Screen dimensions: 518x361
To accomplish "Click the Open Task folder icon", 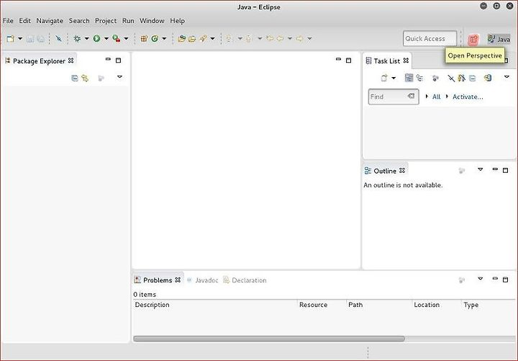I will (192, 39).
